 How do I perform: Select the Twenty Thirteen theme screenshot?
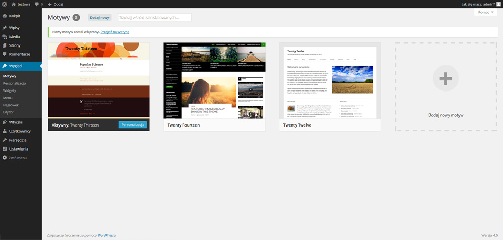pyautogui.click(x=99, y=81)
